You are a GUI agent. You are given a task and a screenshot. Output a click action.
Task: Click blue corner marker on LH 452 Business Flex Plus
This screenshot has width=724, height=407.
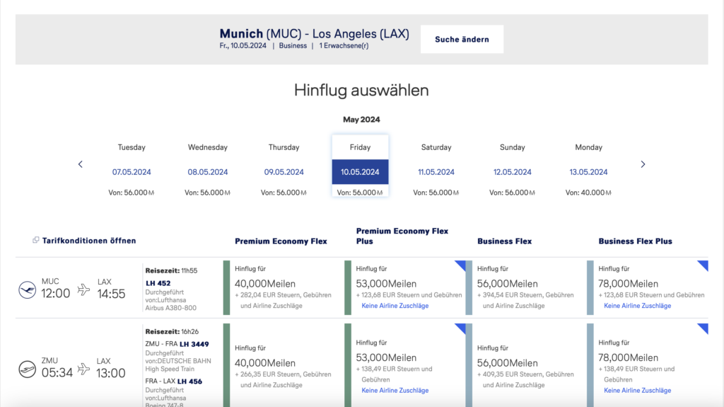[x=703, y=265]
